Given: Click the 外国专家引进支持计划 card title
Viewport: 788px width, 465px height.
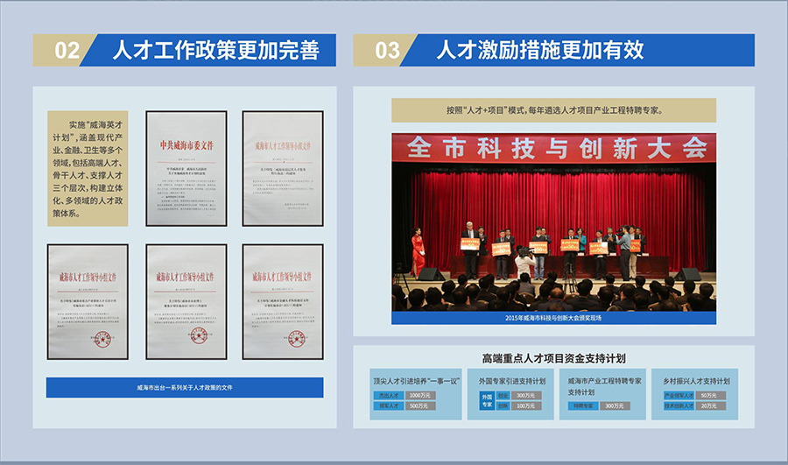Looking at the screenshot, I should (512, 382).
